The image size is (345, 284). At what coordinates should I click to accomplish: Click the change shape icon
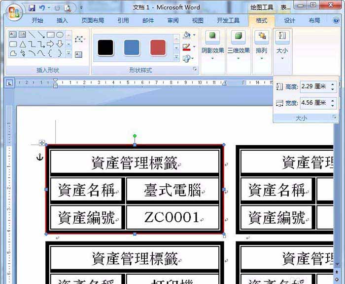187,58
